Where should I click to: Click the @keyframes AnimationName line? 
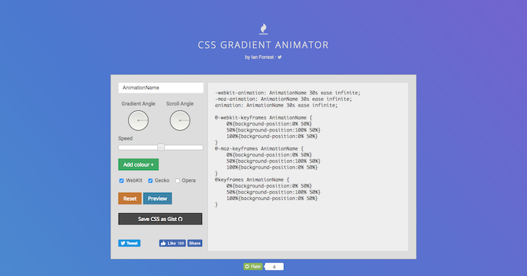(x=252, y=180)
